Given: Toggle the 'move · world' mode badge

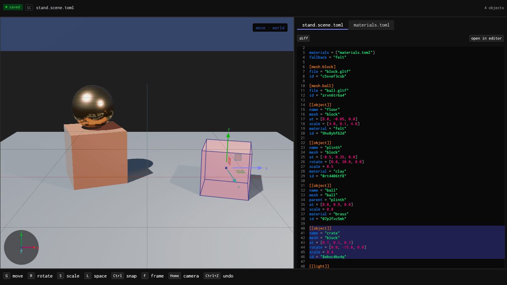Looking at the screenshot, I should coord(270,28).
